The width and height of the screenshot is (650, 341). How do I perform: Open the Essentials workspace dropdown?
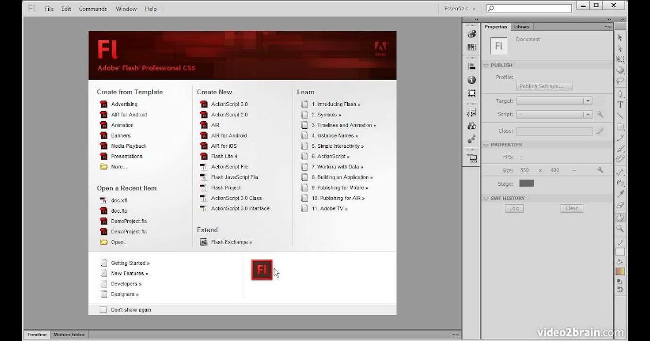460,9
